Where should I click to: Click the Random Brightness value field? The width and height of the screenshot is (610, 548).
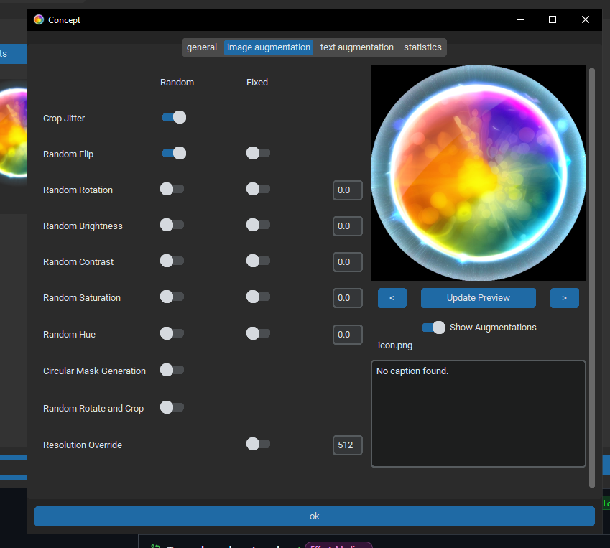(x=348, y=226)
